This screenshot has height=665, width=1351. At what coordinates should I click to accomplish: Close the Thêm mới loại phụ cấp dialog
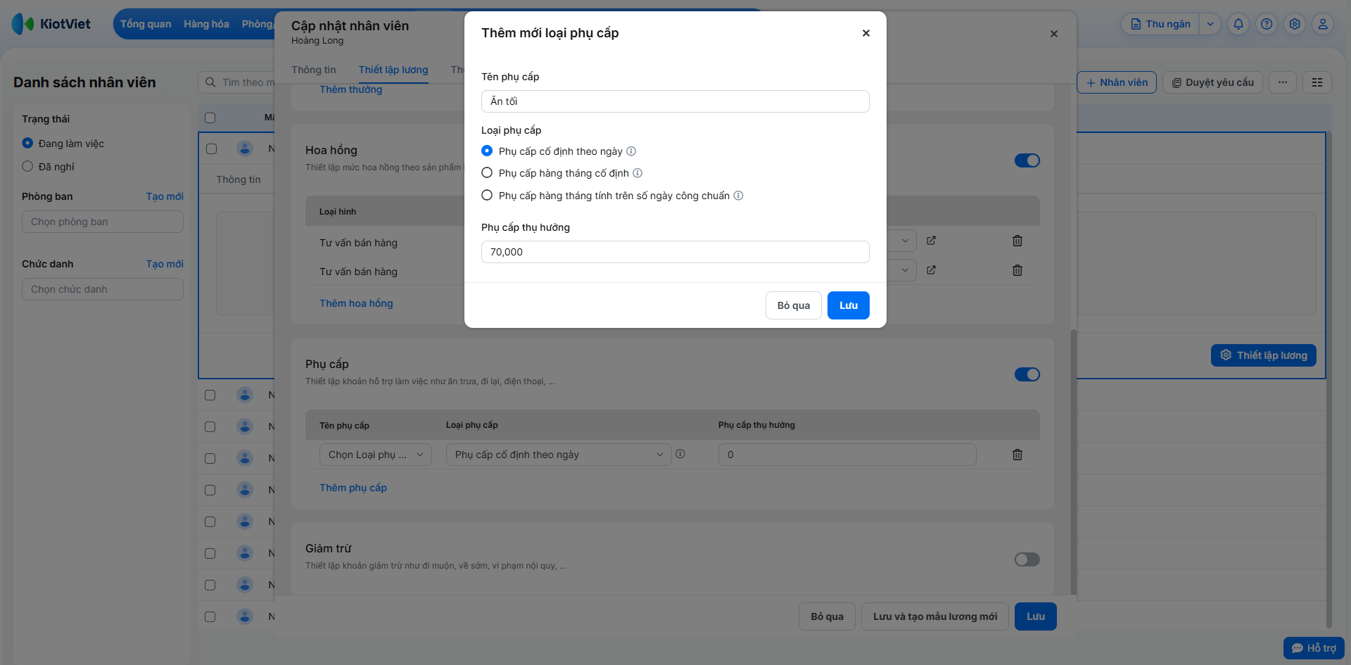pyautogui.click(x=866, y=33)
